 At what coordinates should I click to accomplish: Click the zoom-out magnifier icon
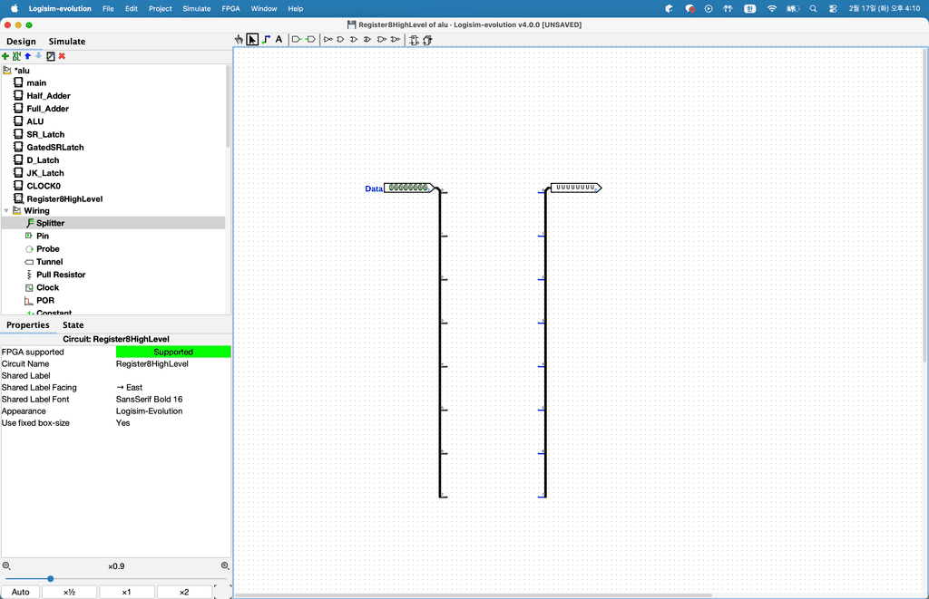[6, 566]
